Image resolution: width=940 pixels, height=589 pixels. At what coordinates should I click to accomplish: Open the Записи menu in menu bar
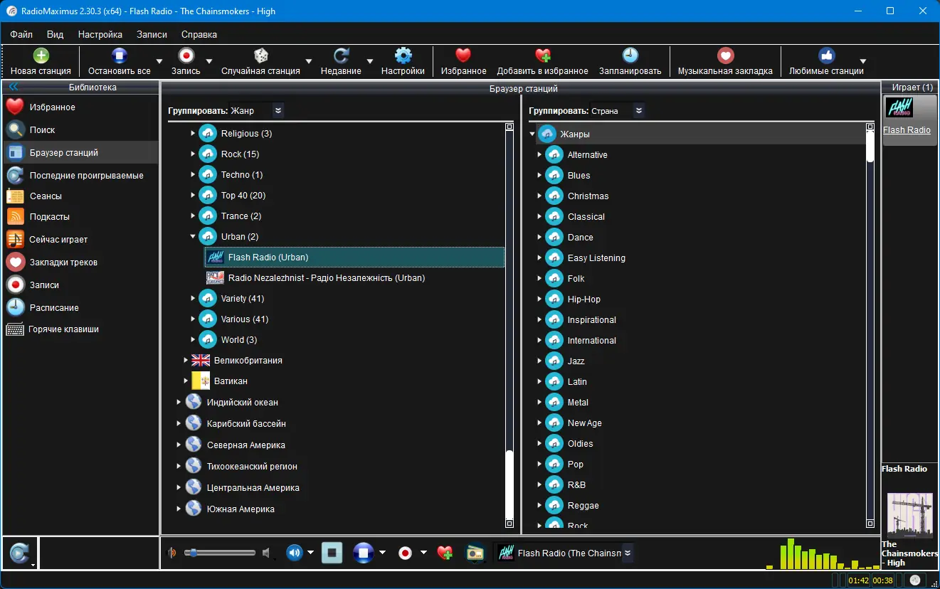click(x=152, y=34)
